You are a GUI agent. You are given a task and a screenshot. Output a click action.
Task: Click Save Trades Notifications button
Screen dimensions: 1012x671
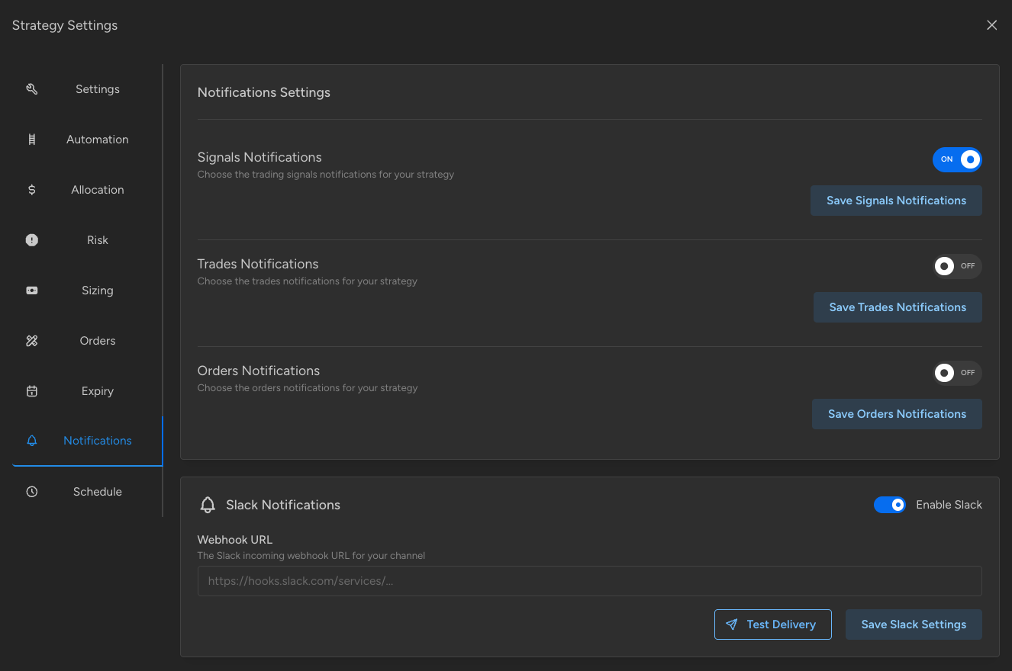point(898,307)
